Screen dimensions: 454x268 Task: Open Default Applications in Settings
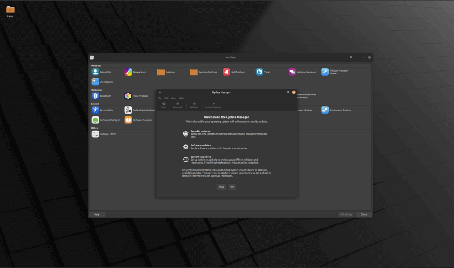click(x=140, y=110)
